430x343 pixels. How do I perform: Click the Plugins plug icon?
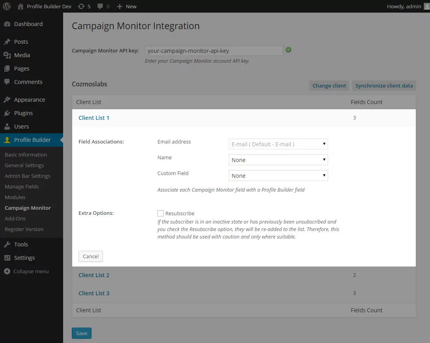(x=7, y=113)
